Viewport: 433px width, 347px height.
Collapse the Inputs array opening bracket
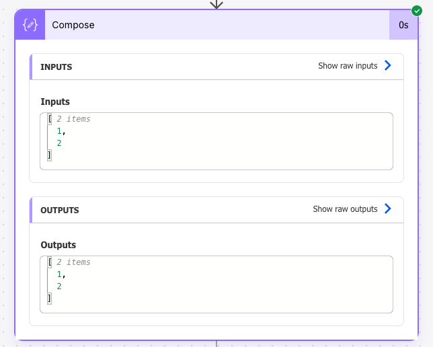tap(50, 119)
